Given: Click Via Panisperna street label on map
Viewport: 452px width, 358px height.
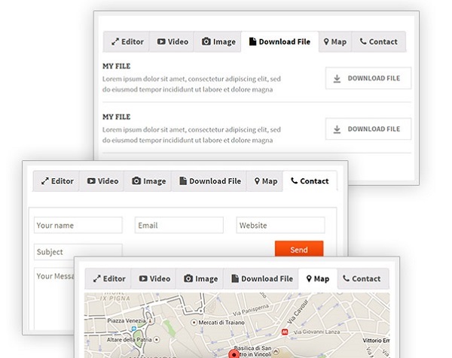Looking at the screenshot, I should (250, 310).
